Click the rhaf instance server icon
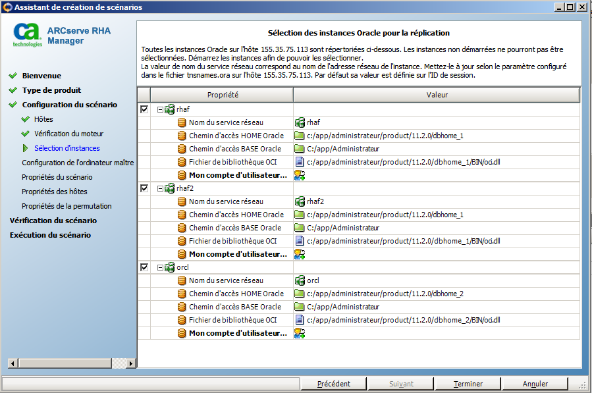Viewport: 592px width, 393px height. pyautogui.click(x=169, y=109)
